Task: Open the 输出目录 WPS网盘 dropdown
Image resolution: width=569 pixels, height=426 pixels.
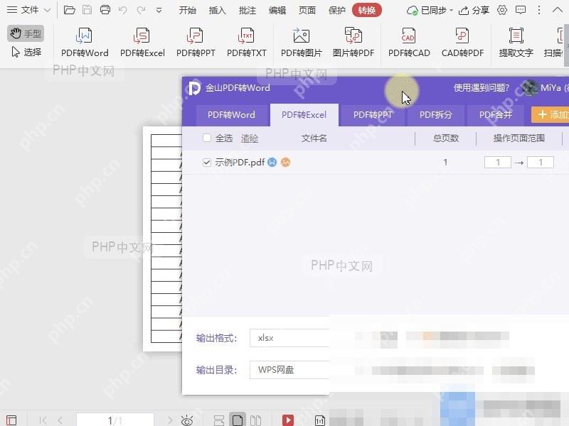Action: pos(289,370)
